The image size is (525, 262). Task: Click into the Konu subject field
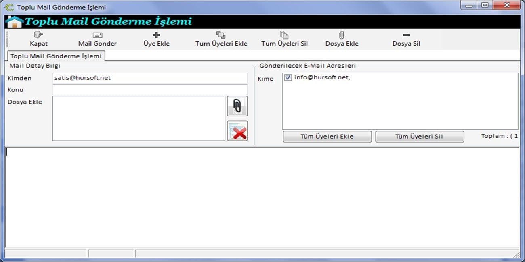(x=149, y=90)
